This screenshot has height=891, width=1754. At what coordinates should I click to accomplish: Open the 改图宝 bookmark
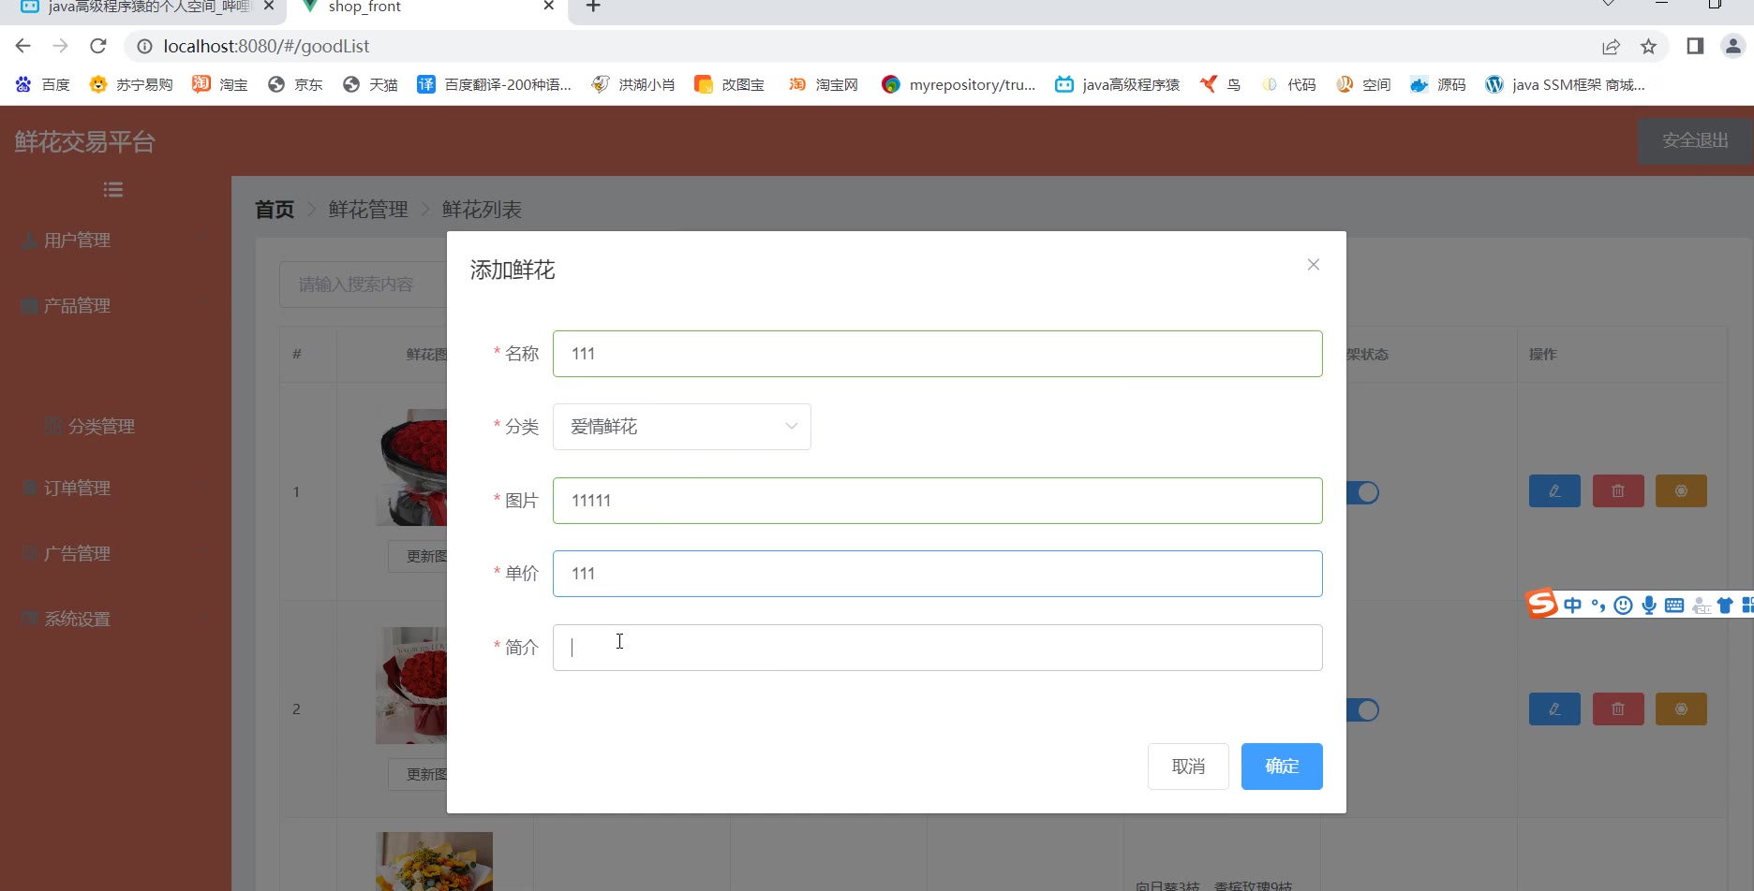point(729,84)
